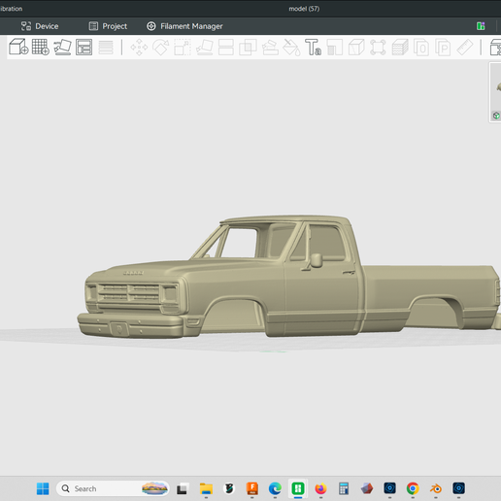This screenshot has height=501, width=501.
Task: Open Calculator from the taskbar
Action: (344, 488)
